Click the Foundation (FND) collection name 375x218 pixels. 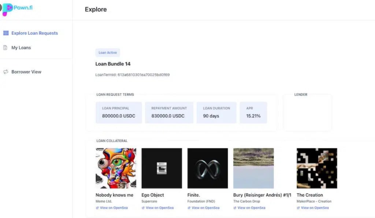(x=201, y=201)
